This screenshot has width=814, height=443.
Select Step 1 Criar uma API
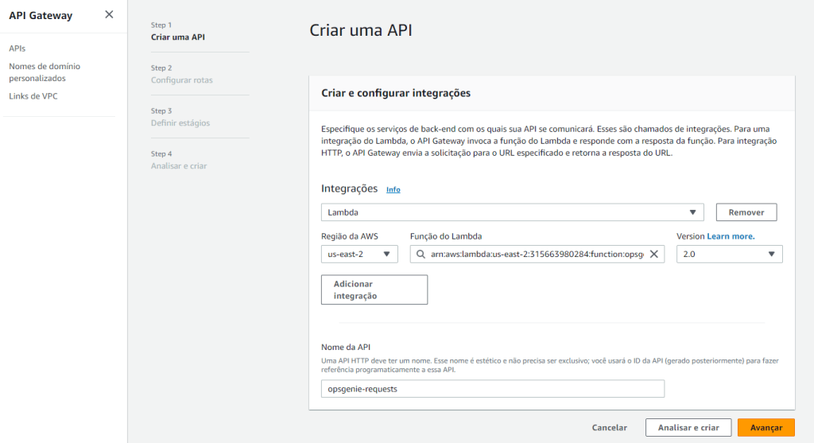pyautogui.click(x=183, y=37)
